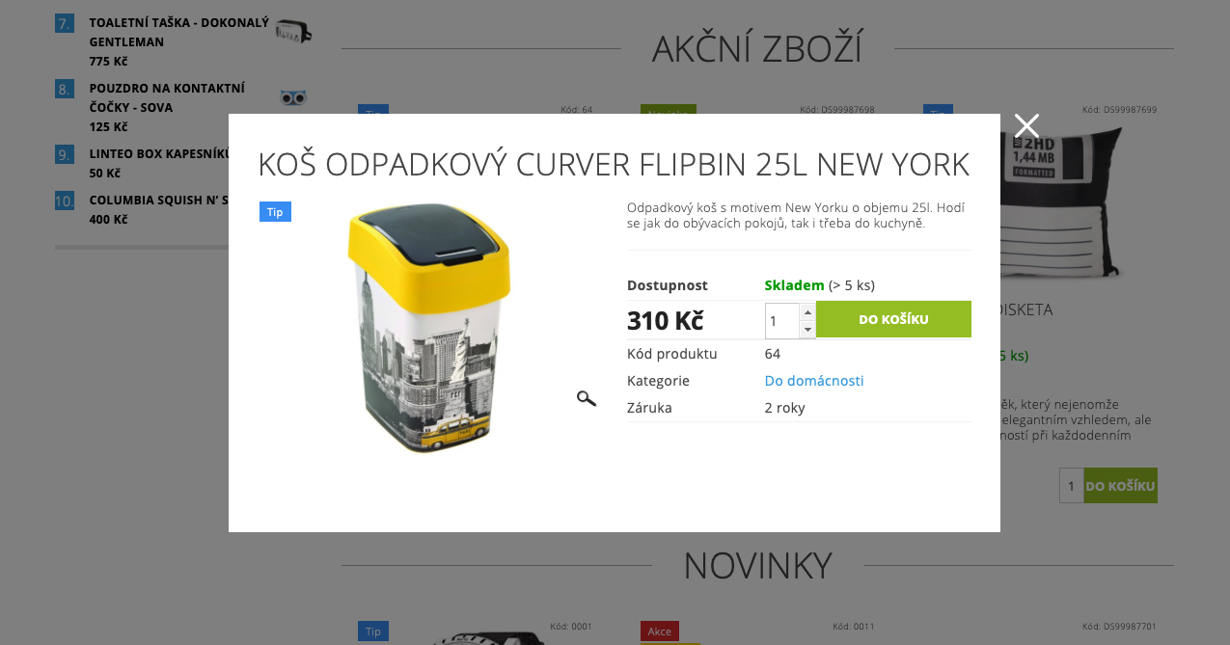Open Linteo Box kapesníků bestseller item
The width and height of the screenshot is (1230, 645).
click(x=158, y=153)
